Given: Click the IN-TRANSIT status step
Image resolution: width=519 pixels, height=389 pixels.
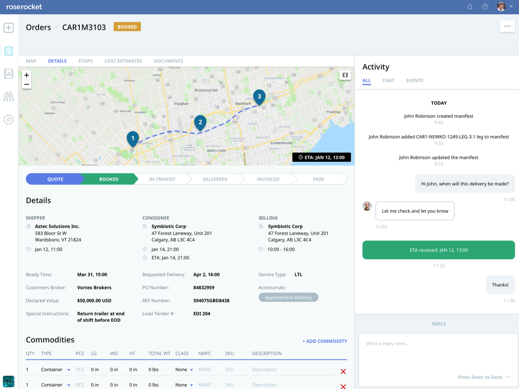Looking at the screenshot, I should pos(162,179).
